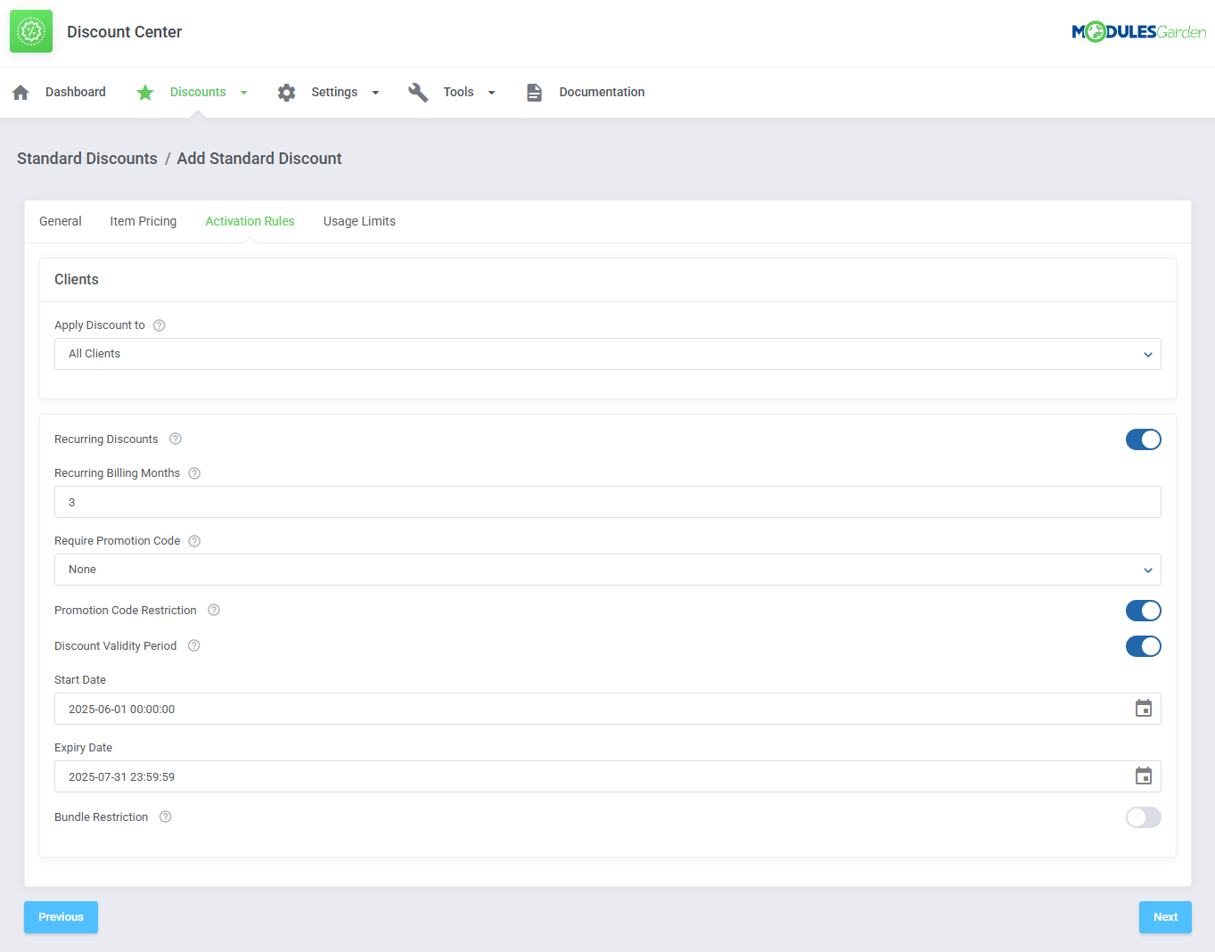Click the gear icon beside Settings
The width and height of the screenshot is (1215, 952).
pos(286,91)
